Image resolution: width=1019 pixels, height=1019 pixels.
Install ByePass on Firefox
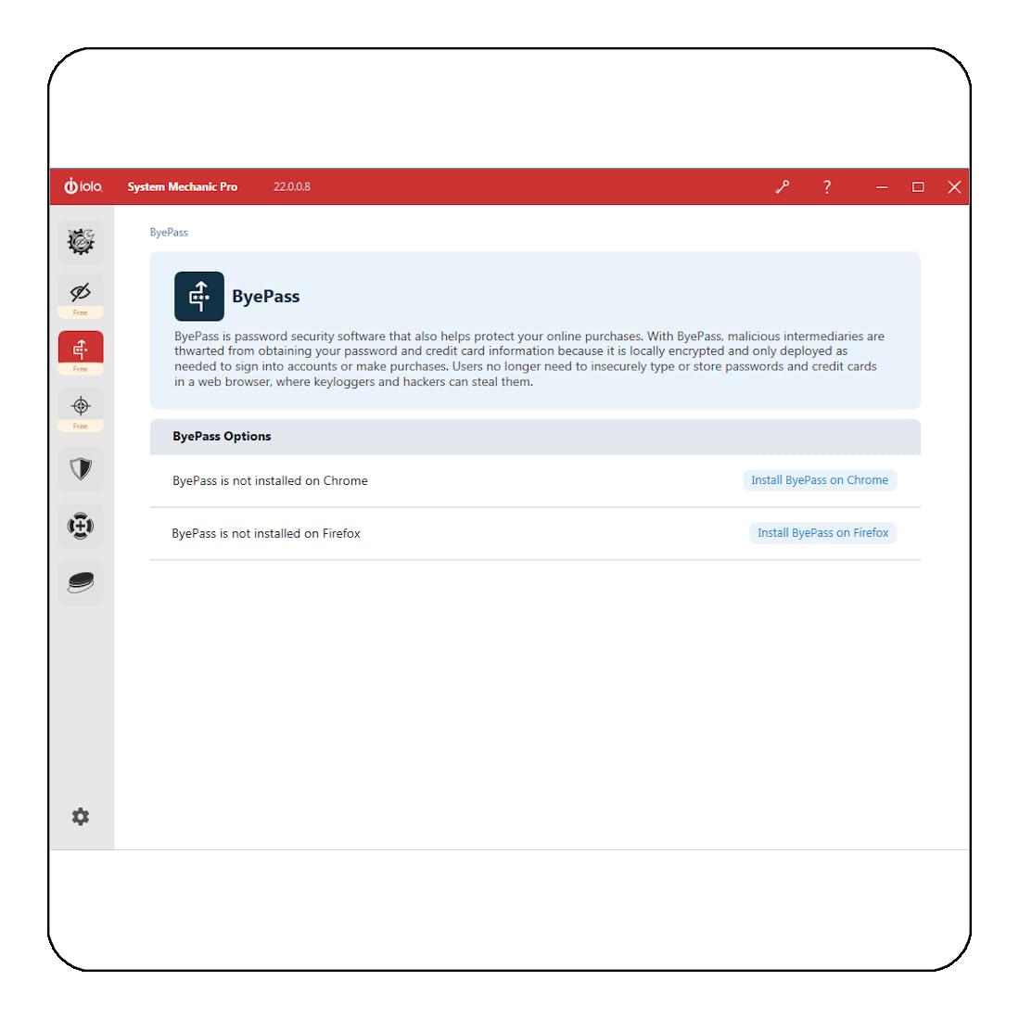click(822, 533)
